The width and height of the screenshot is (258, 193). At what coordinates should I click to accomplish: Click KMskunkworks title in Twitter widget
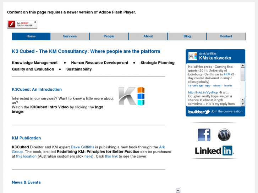tap(215, 58)
